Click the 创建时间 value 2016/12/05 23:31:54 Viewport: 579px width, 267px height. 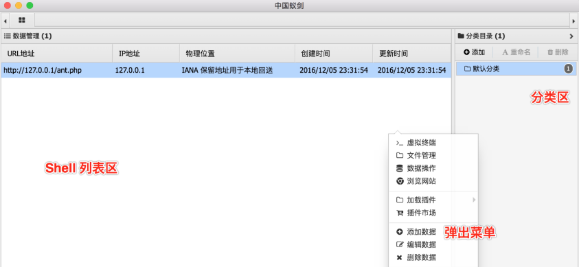333,71
